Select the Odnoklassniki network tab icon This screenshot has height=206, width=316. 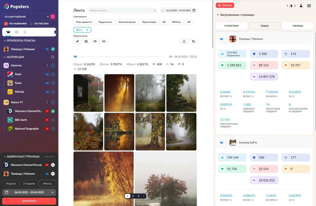25,32
